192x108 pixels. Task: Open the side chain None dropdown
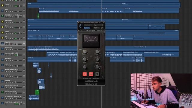pyautogui.click(x=98, y=25)
